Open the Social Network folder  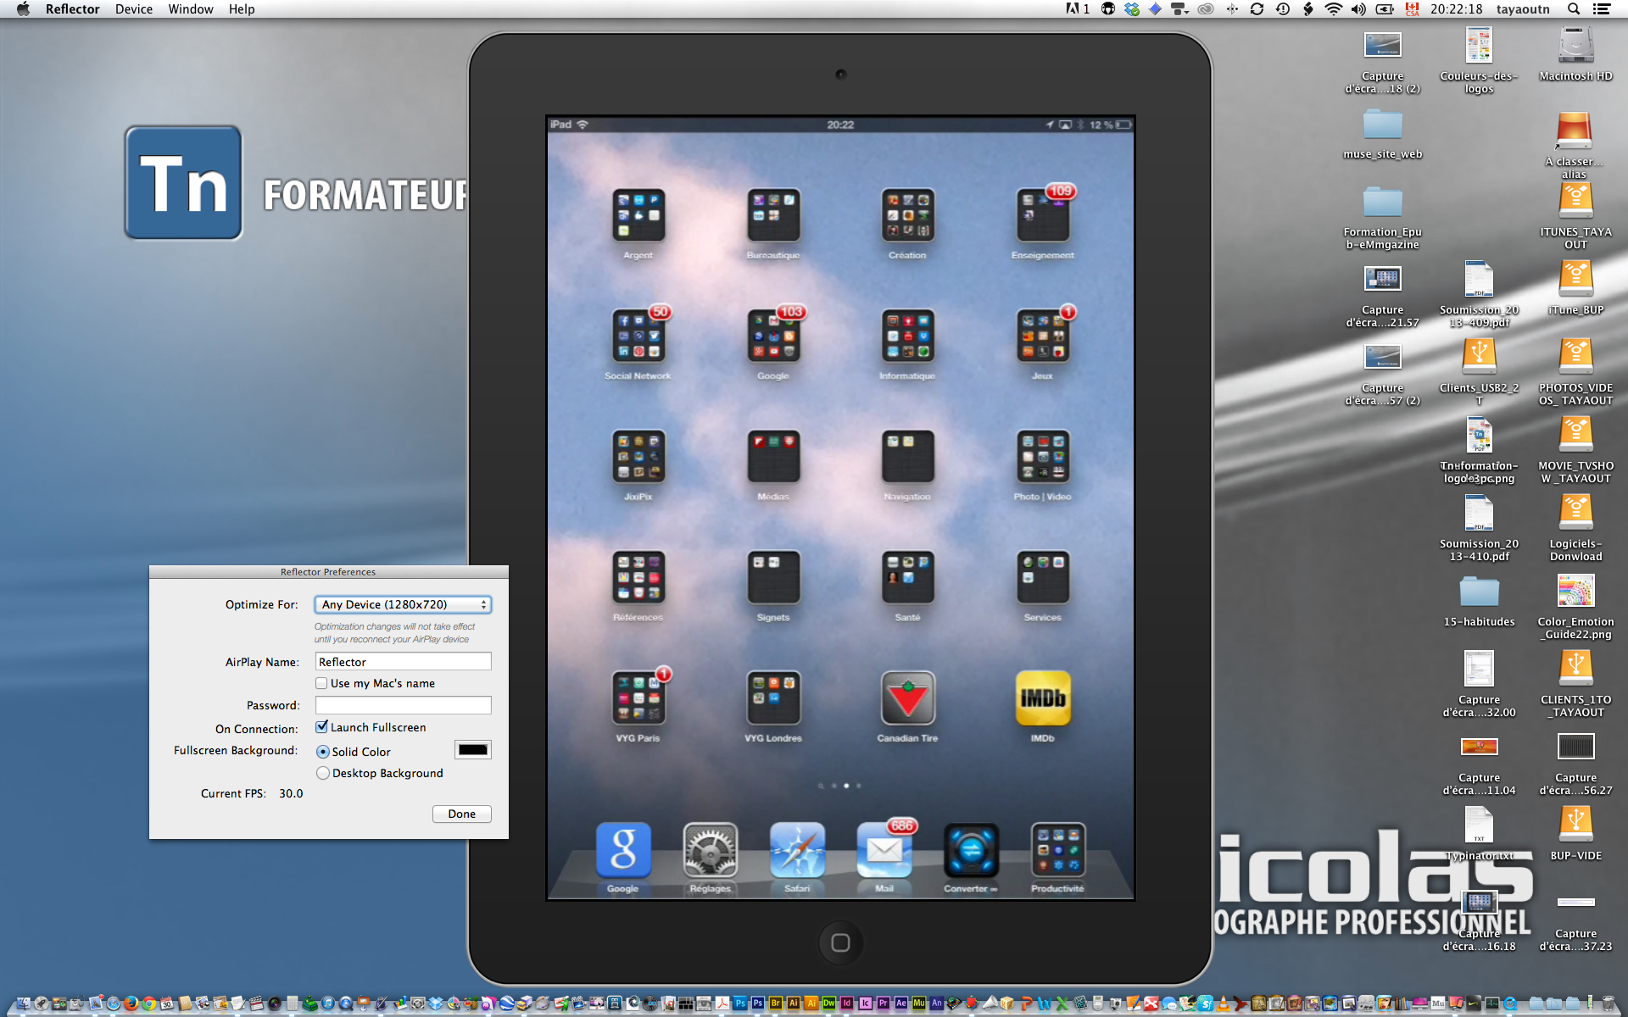click(x=638, y=336)
